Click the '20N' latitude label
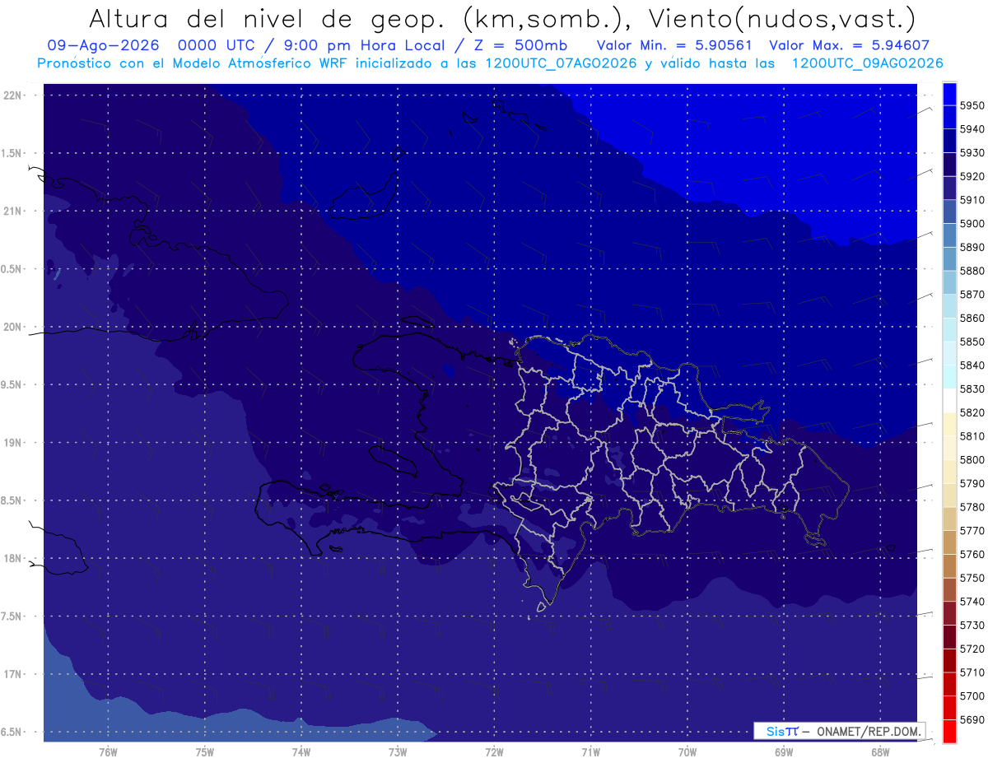The width and height of the screenshot is (988, 763). point(14,327)
